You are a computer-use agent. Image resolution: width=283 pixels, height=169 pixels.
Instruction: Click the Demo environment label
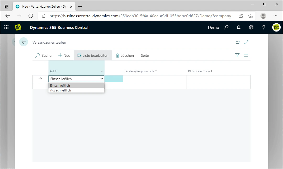tap(214, 28)
